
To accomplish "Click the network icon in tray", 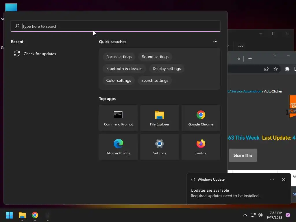I will pyautogui.click(x=253, y=215).
